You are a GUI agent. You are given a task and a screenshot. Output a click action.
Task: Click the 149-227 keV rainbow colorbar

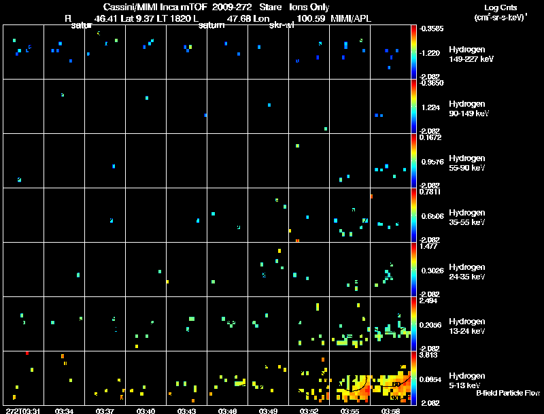pyautogui.click(x=413, y=52)
